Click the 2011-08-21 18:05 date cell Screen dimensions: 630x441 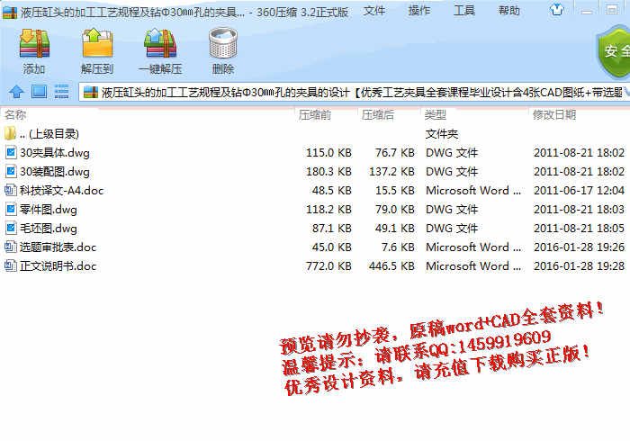pyautogui.click(x=579, y=228)
